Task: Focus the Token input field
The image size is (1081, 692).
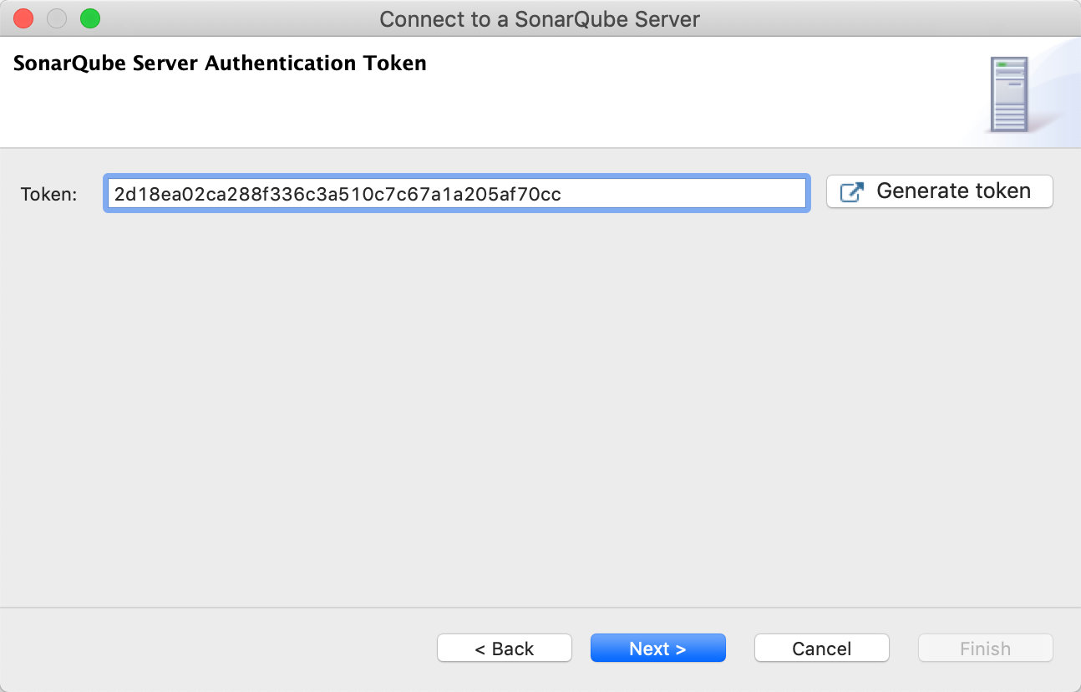Action: coord(455,194)
